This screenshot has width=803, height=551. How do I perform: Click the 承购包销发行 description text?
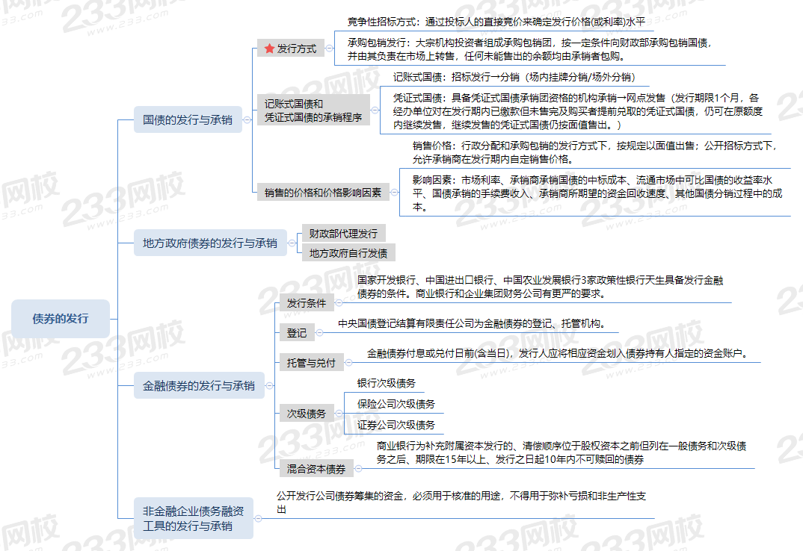point(529,49)
